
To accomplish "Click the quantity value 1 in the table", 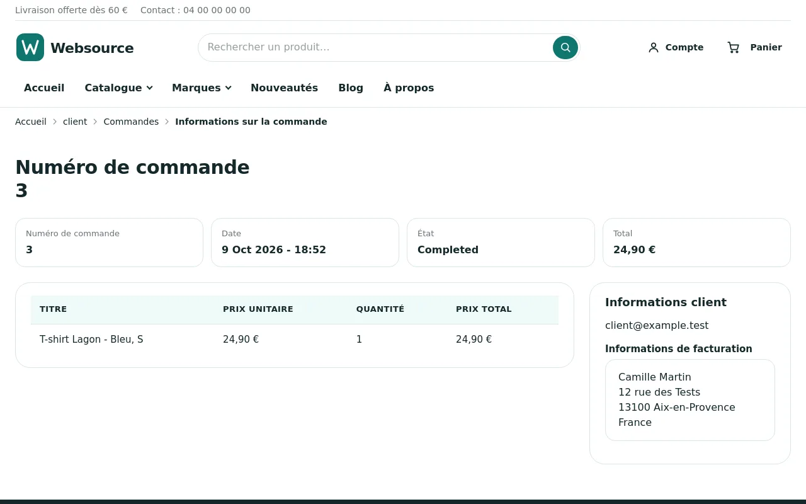I will click(x=359, y=340).
